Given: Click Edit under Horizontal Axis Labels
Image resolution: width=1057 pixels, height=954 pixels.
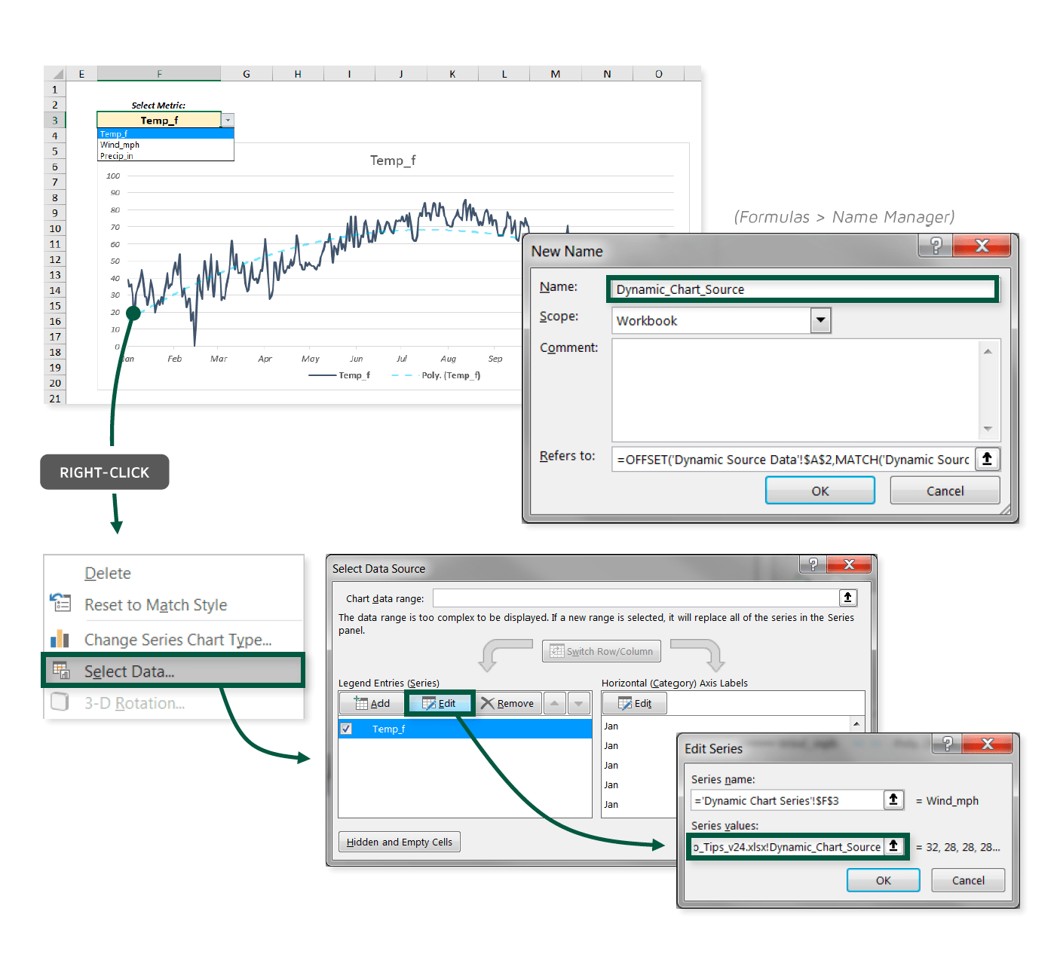Looking at the screenshot, I should click(x=634, y=703).
